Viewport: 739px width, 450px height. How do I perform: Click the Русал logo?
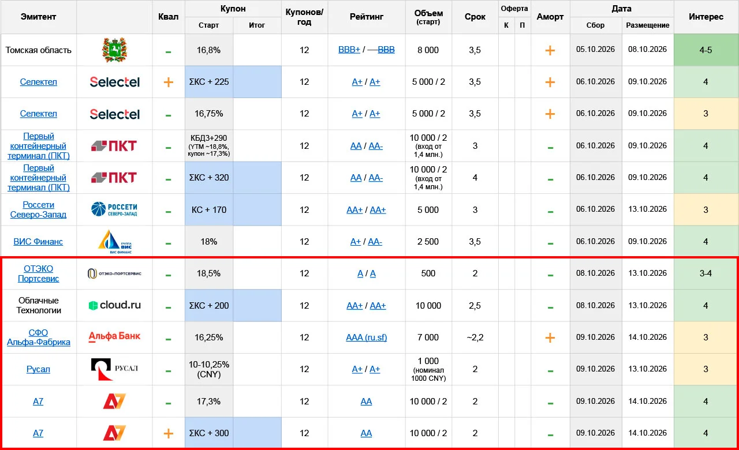[114, 369]
